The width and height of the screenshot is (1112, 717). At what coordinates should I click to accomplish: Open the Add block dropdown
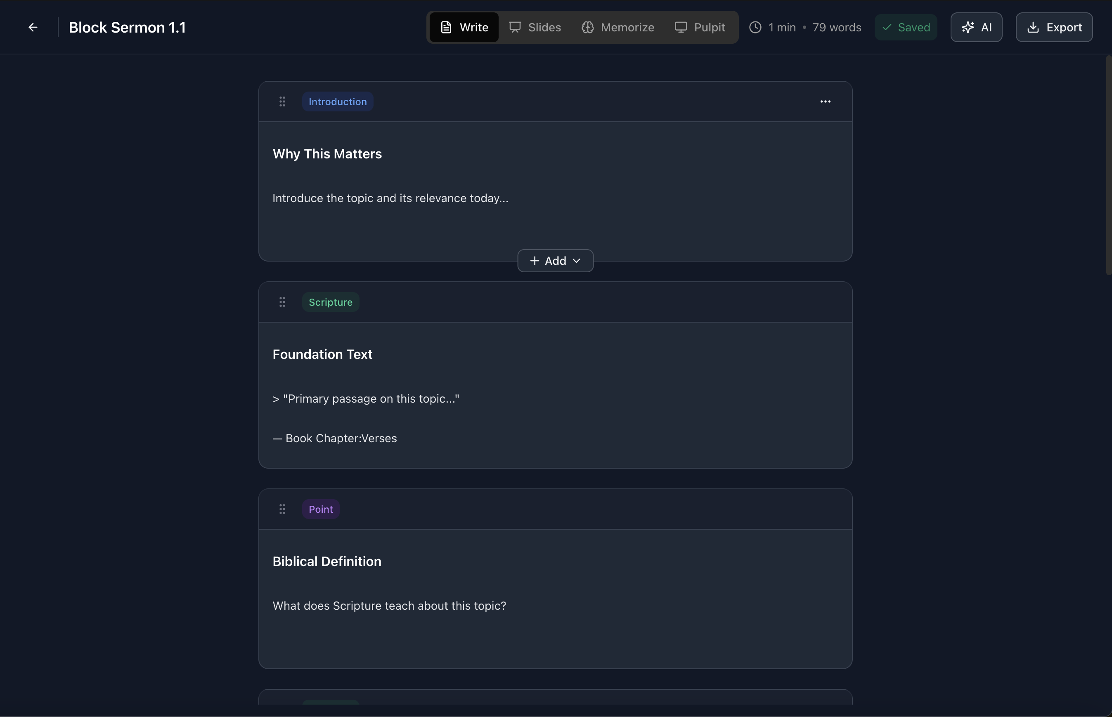[554, 260]
